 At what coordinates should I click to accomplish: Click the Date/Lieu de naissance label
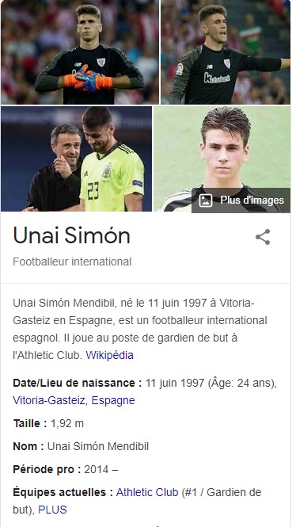(78, 383)
